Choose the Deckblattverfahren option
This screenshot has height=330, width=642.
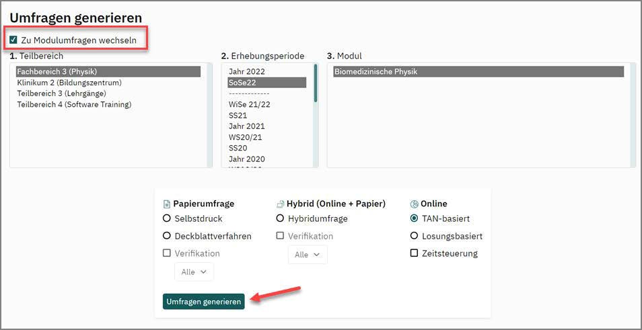click(167, 236)
